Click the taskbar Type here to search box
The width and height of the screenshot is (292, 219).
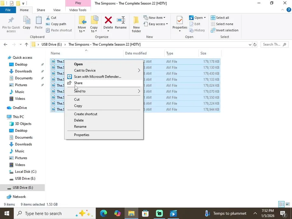point(55,214)
